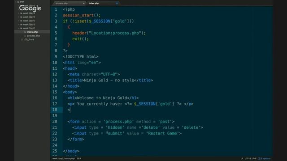287x161 pixels.
Task: Close the process.php tab
Action: point(84,3)
